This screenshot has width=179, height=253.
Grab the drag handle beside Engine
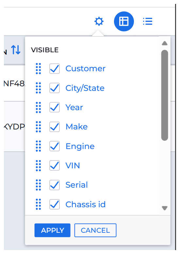pyautogui.click(x=38, y=146)
